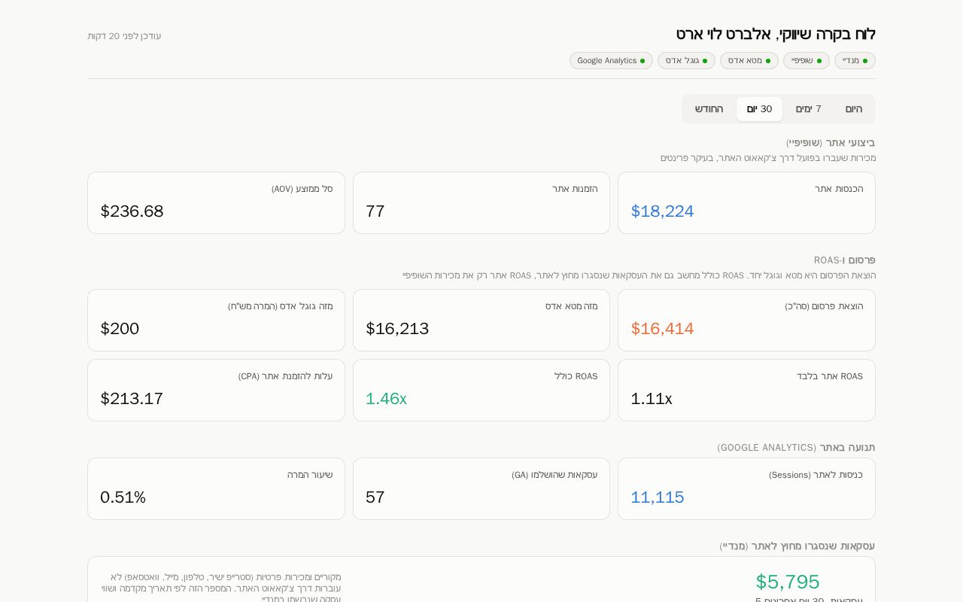
Task: Click the 'שיעור המרה' card label
Action: click(310, 475)
